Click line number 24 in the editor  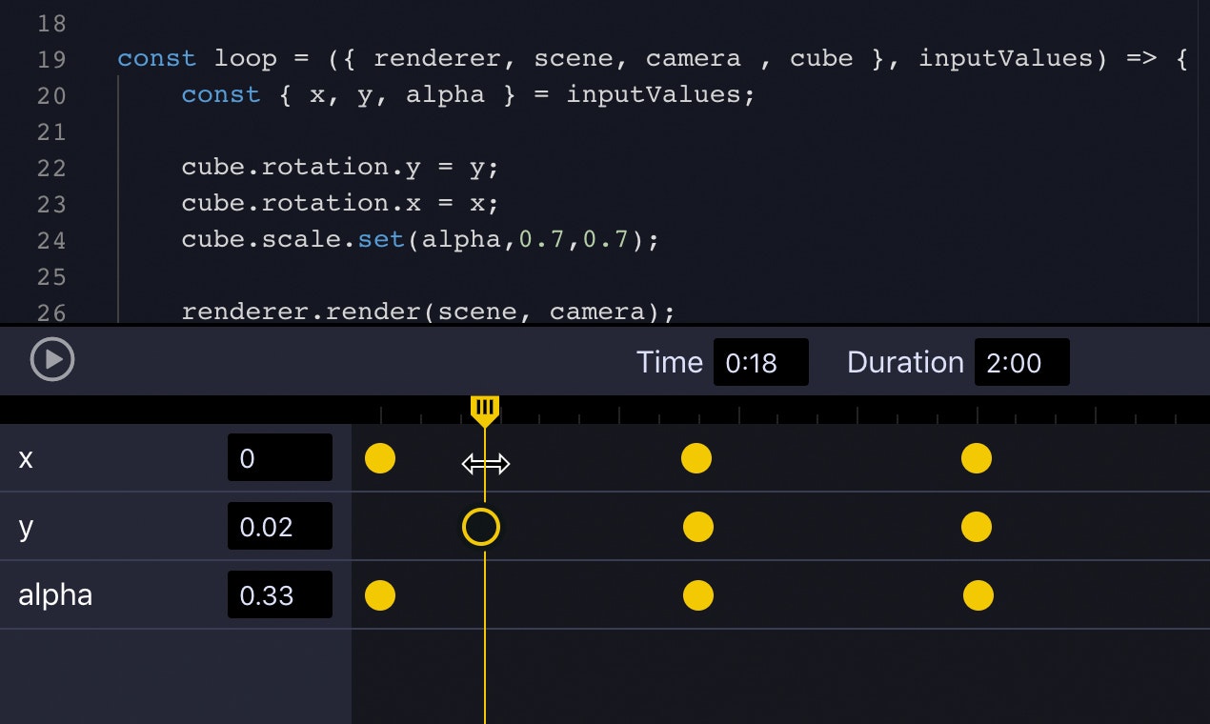[52, 239]
